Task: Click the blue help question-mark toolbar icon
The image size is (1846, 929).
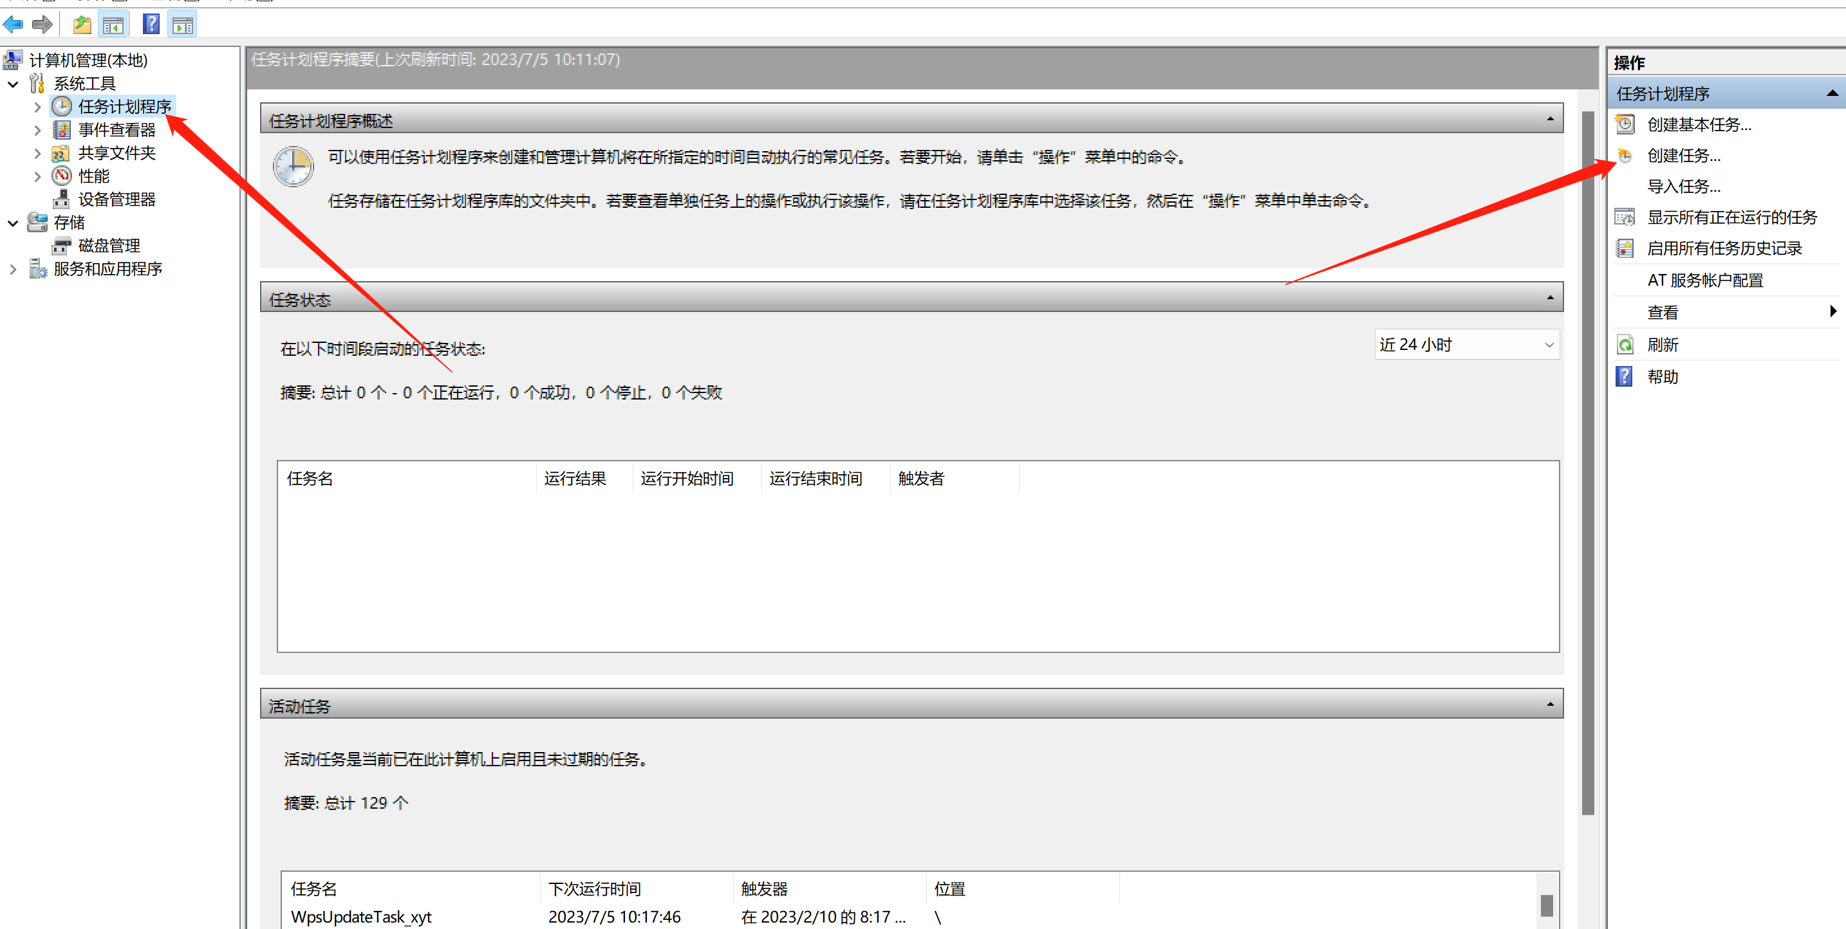Action: 151,25
